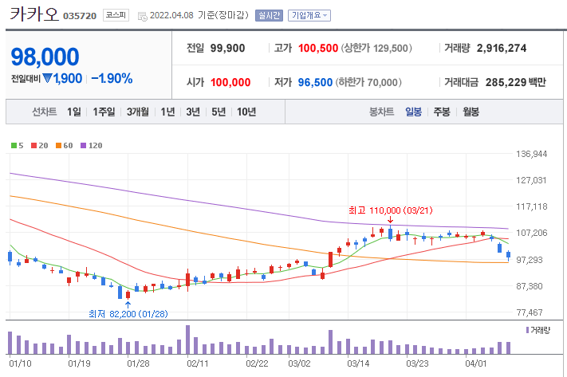Click the 03/14 date axis label
567x377 pixels.
(x=358, y=363)
